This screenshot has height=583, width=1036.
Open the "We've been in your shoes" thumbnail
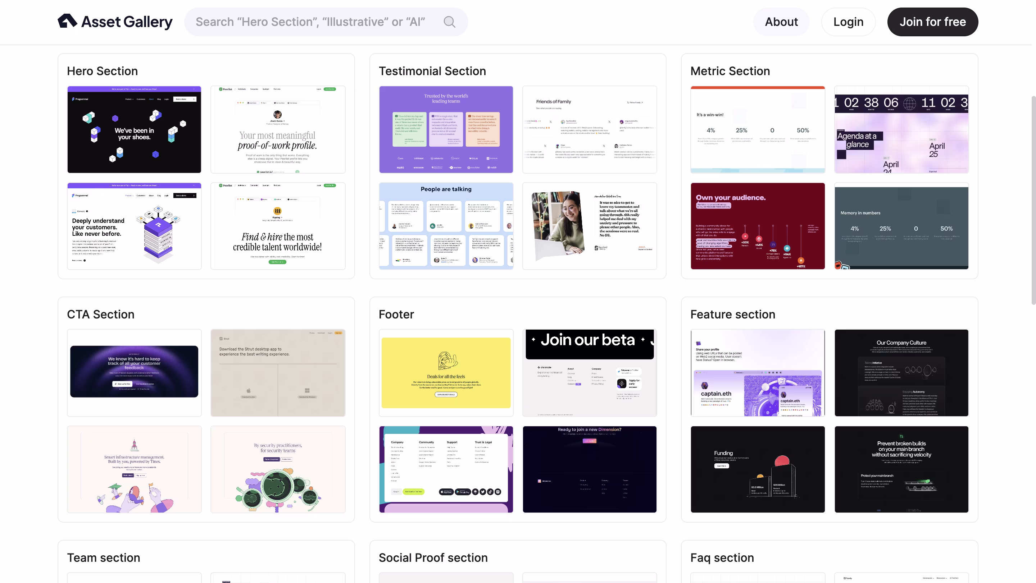pyautogui.click(x=134, y=129)
